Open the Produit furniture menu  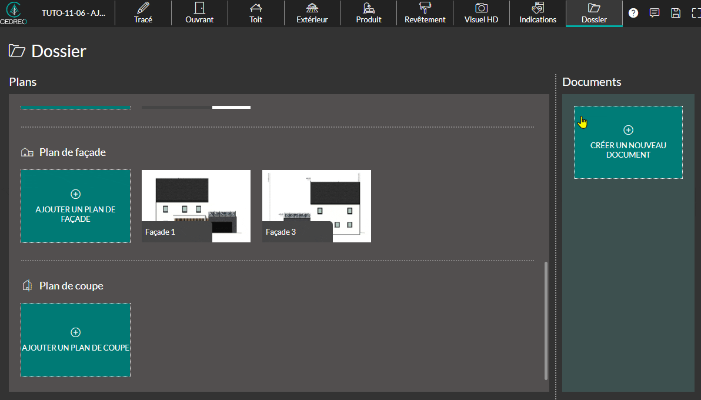[369, 13]
